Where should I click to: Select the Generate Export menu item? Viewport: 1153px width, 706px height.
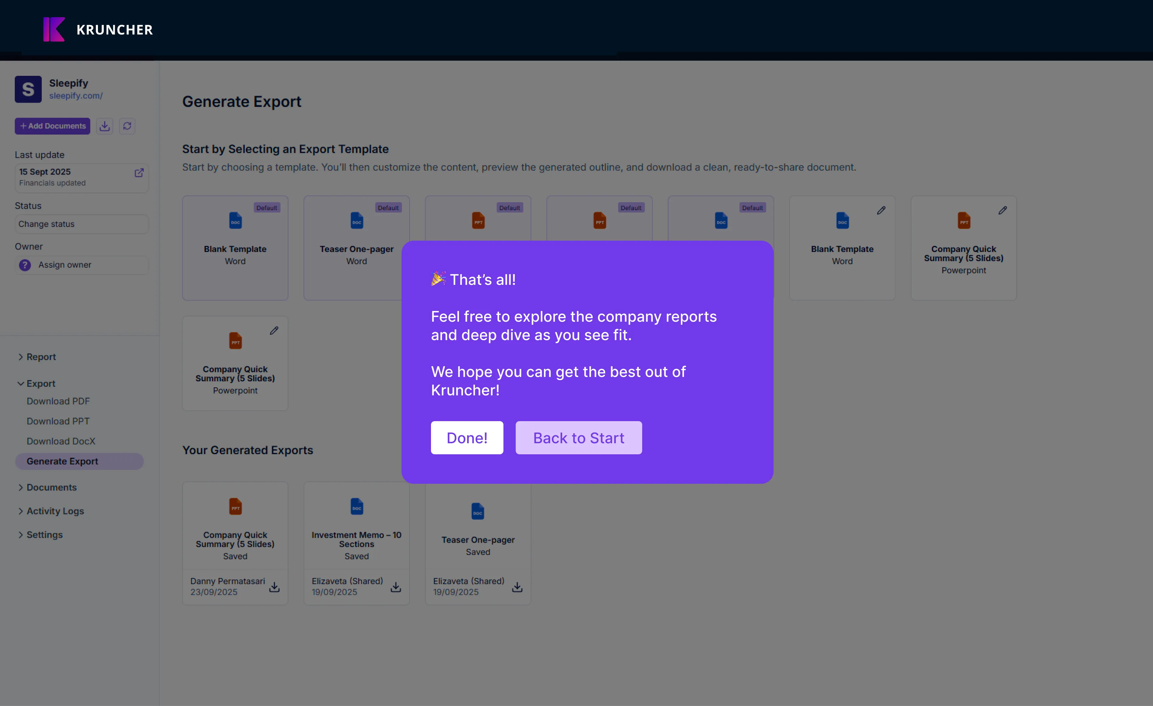pyautogui.click(x=62, y=461)
